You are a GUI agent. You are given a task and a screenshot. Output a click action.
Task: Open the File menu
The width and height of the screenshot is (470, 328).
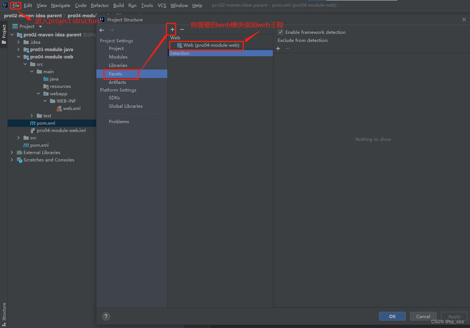pyautogui.click(x=16, y=6)
